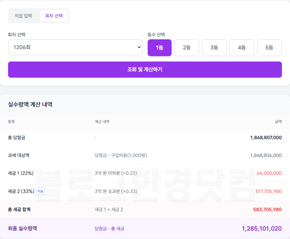The height and width of the screenshot is (239, 290).
Task: Select the 1등 rank option
Action: (x=159, y=48)
